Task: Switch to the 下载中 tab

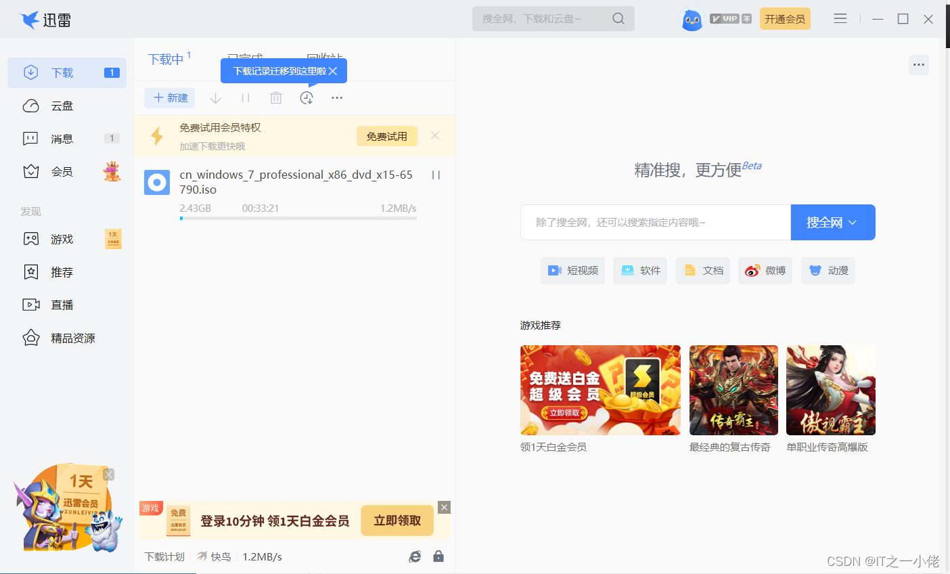Action: click(166, 60)
